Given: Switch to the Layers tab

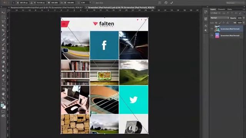Looking at the screenshot, I should click(213, 9).
